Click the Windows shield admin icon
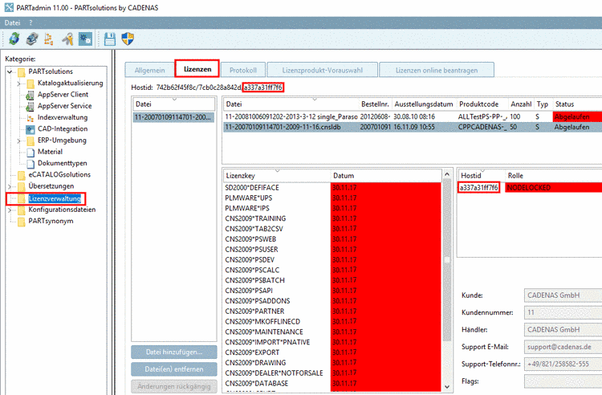The height and width of the screenshot is (395, 602). coord(128,39)
